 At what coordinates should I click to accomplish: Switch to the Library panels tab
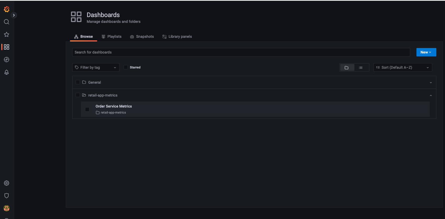[x=177, y=36]
